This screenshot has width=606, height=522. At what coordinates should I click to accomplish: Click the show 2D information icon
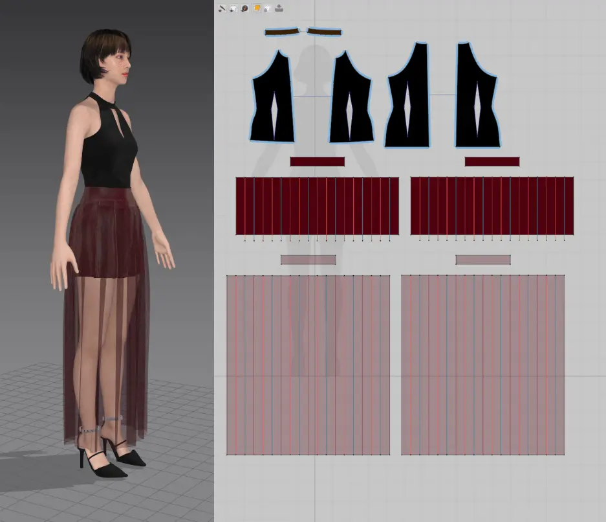[x=244, y=8]
